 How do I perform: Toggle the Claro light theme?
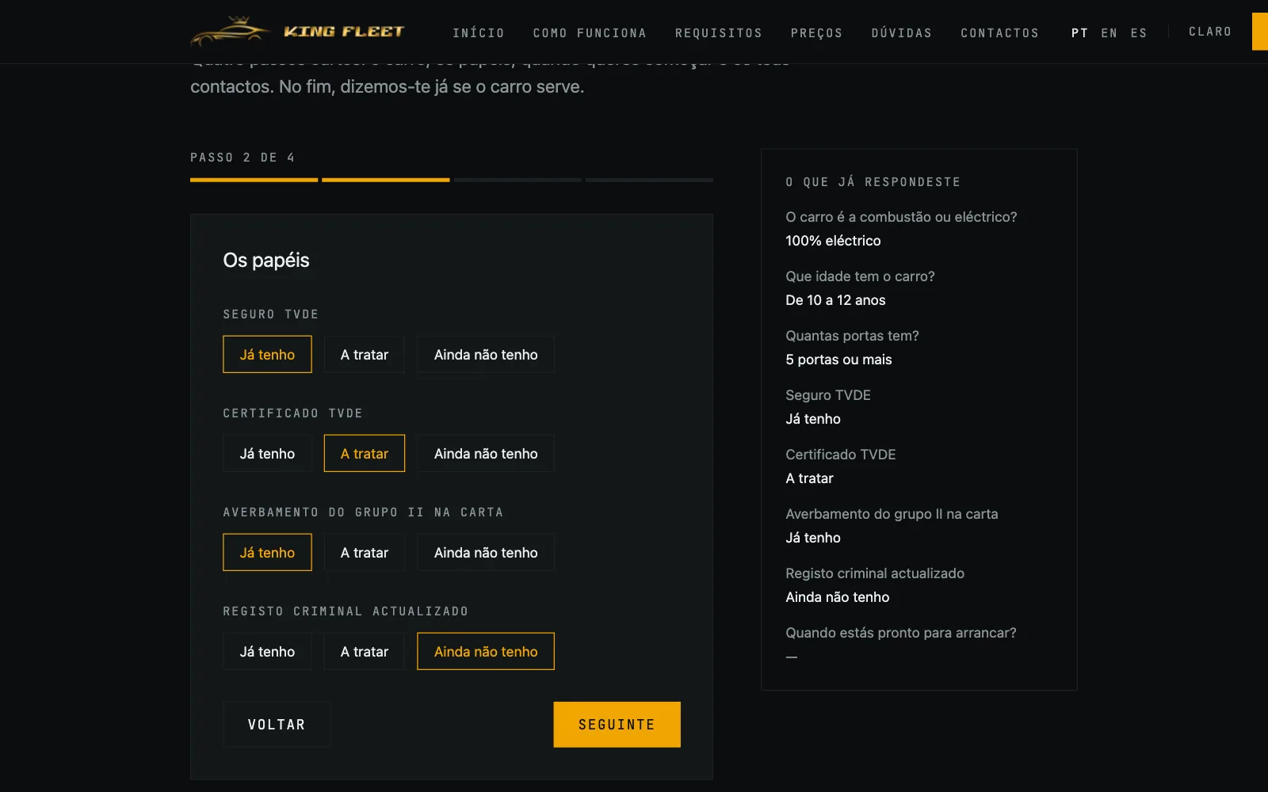1210,32
